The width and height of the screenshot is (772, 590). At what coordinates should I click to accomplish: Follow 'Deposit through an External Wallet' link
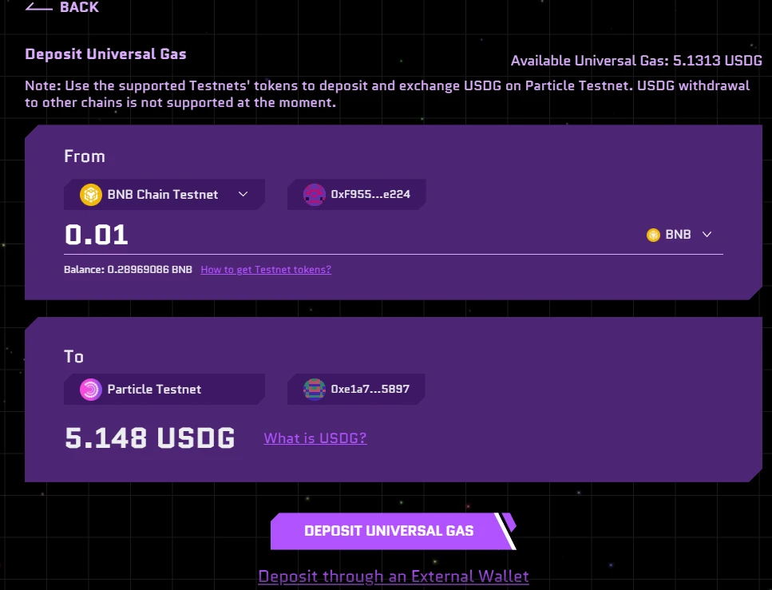(393, 576)
